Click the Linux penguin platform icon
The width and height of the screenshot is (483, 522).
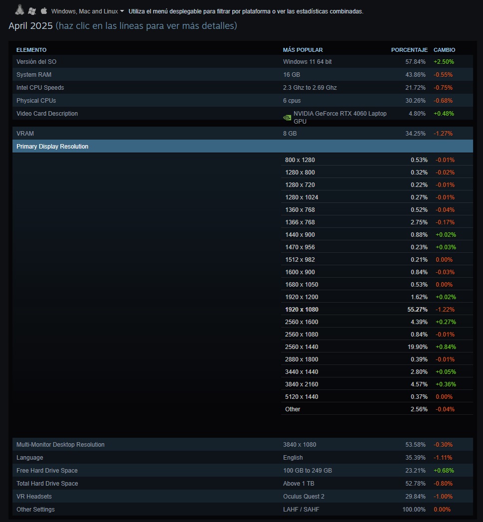click(19, 10)
